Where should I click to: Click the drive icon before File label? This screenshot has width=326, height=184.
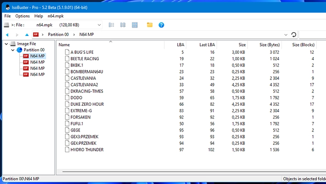[x=6, y=25]
